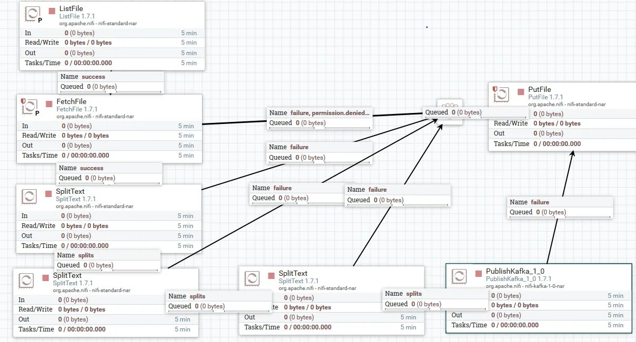Select the failure connection directly beneath the permission.denied label

(320, 152)
